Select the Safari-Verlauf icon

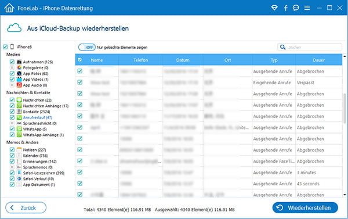tap(19, 178)
